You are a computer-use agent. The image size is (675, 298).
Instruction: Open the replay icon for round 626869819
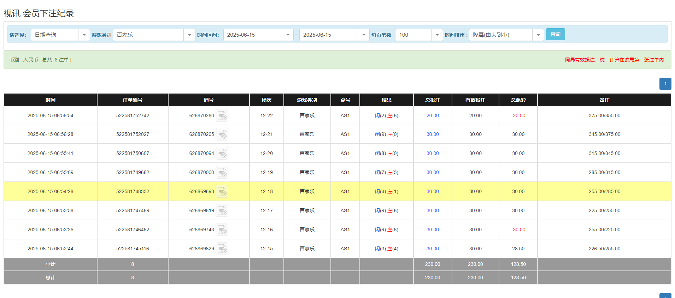click(222, 211)
